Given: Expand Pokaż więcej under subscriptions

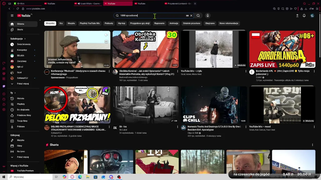Looking at the screenshot, I should [24, 84].
